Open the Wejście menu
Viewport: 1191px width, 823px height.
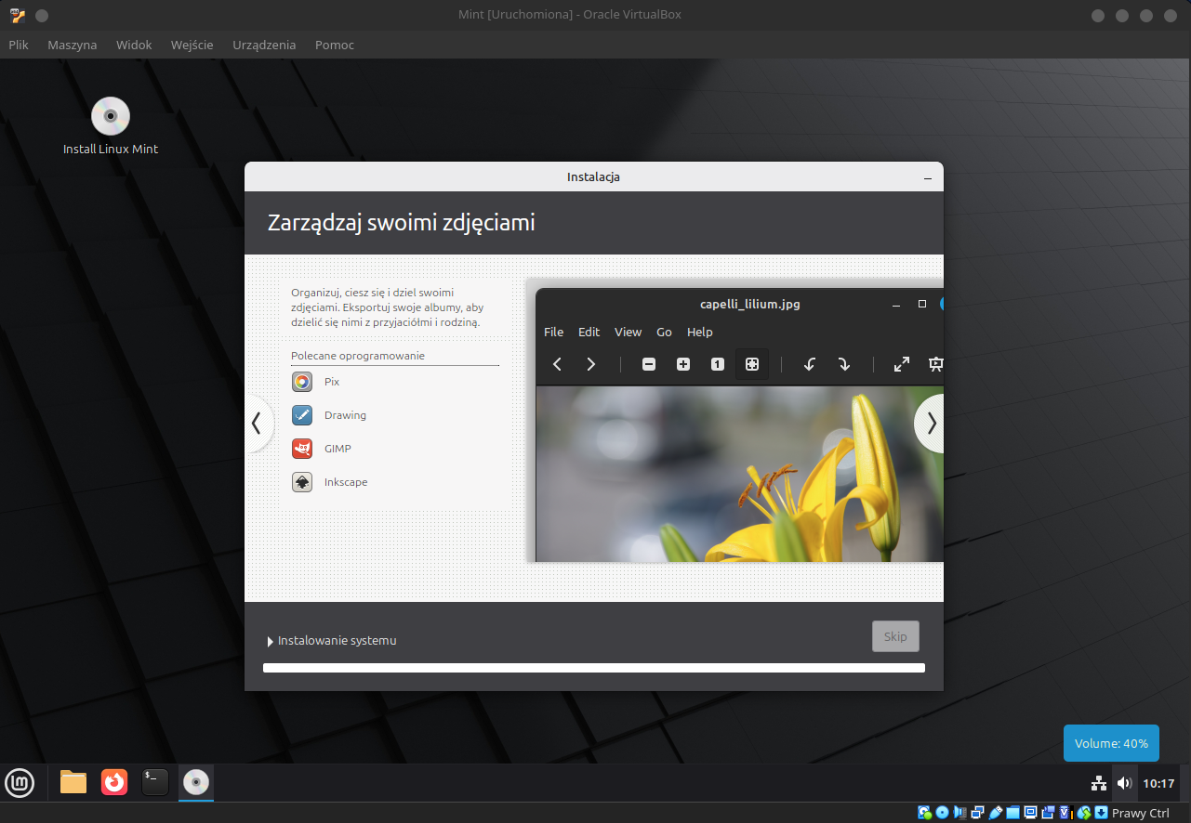coord(192,45)
